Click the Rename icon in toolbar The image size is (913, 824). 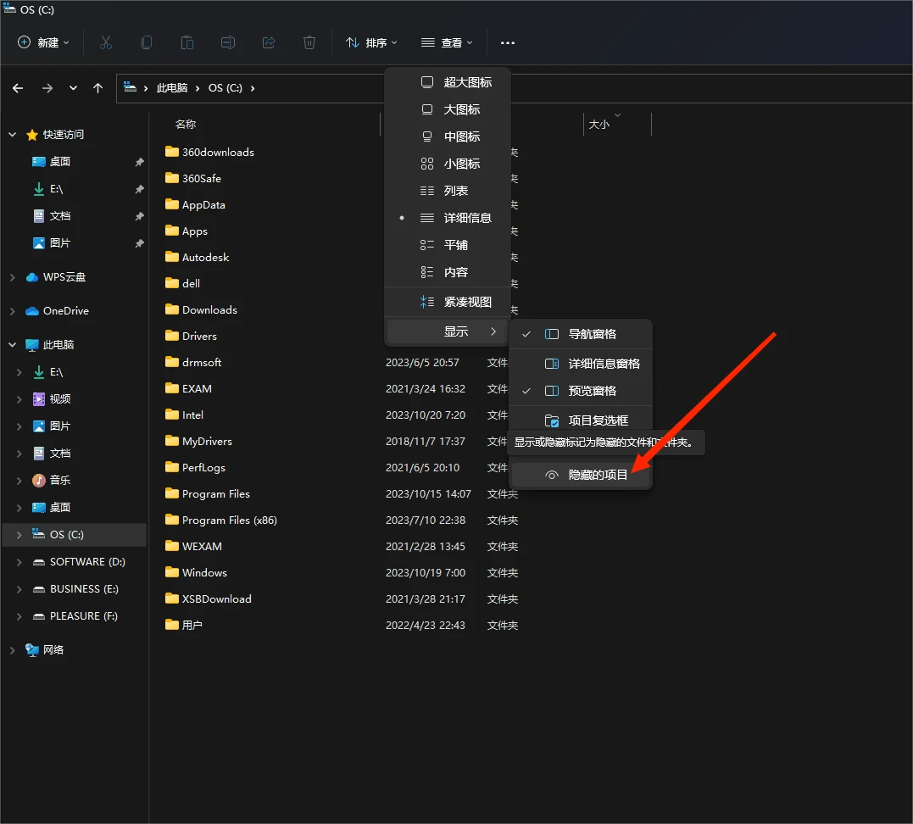228,42
